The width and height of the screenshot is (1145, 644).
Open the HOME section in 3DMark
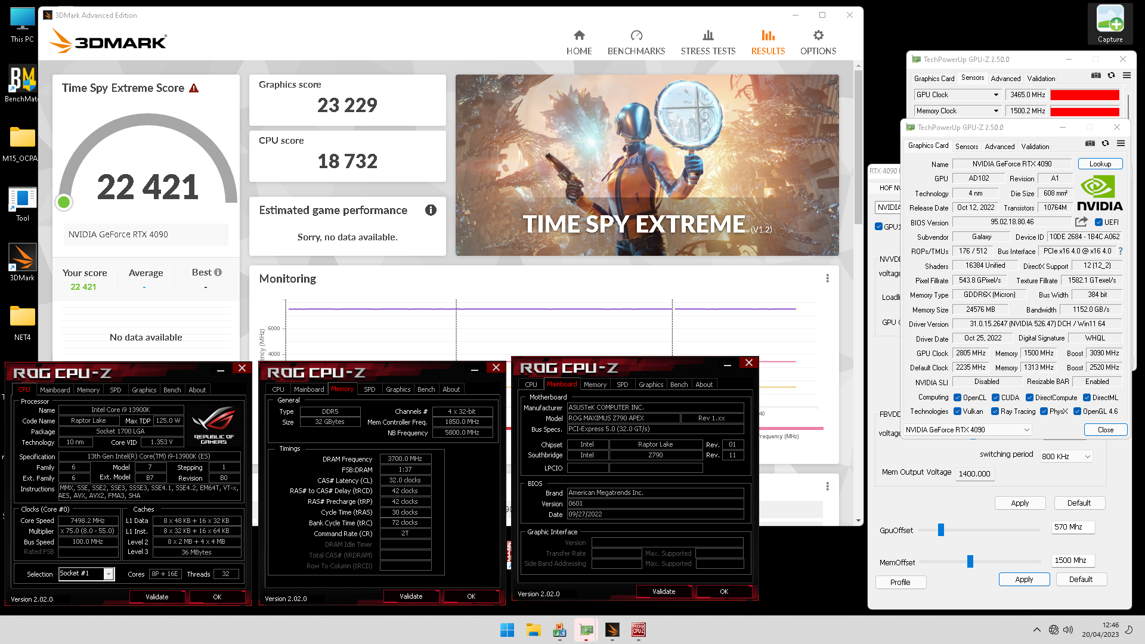[578, 42]
